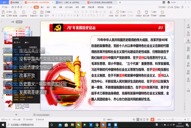Select the Home (开始) ribbon tab
The width and height of the screenshot is (191, 128).
(36, 7)
